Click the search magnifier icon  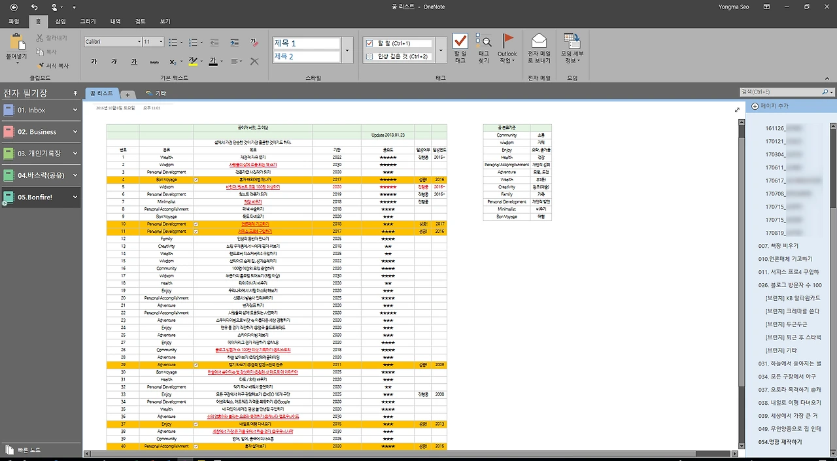tap(825, 92)
